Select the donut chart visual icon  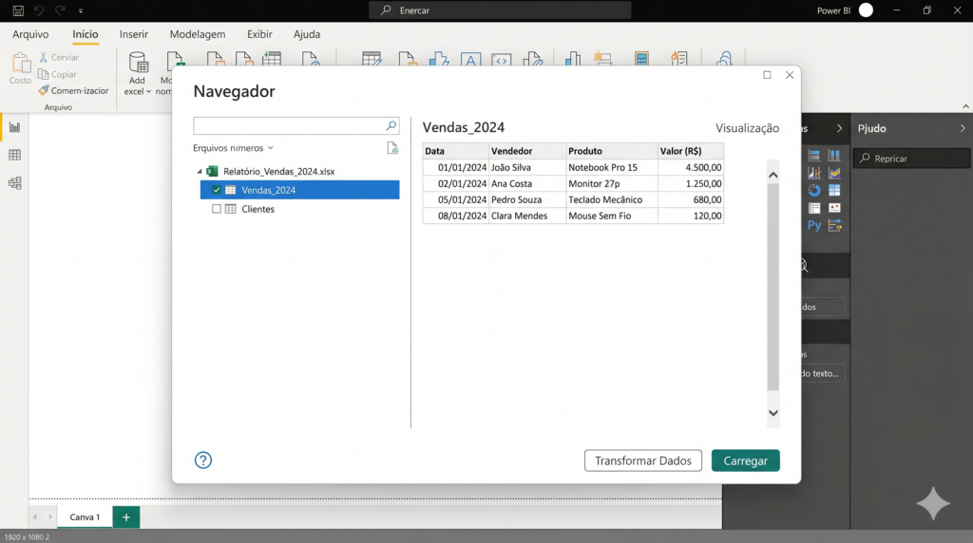click(x=814, y=190)
